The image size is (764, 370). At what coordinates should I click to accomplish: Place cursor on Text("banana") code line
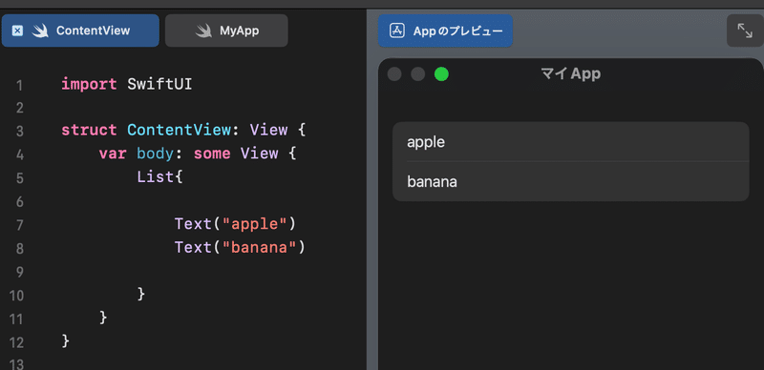click(240, 247)
